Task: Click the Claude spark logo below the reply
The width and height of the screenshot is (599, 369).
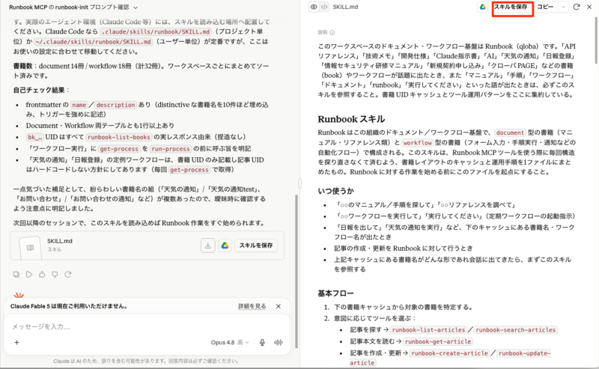Action: pyautogui.click(x=19, y=295)
